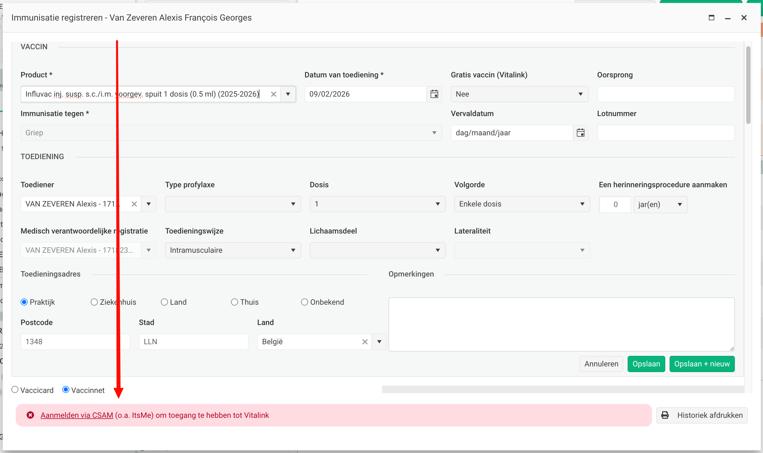This screenshot has height=453, width=763.
Task: Open the Vervaldatum calendar picker
Action: pyautogui.click(x=580, y=133)
